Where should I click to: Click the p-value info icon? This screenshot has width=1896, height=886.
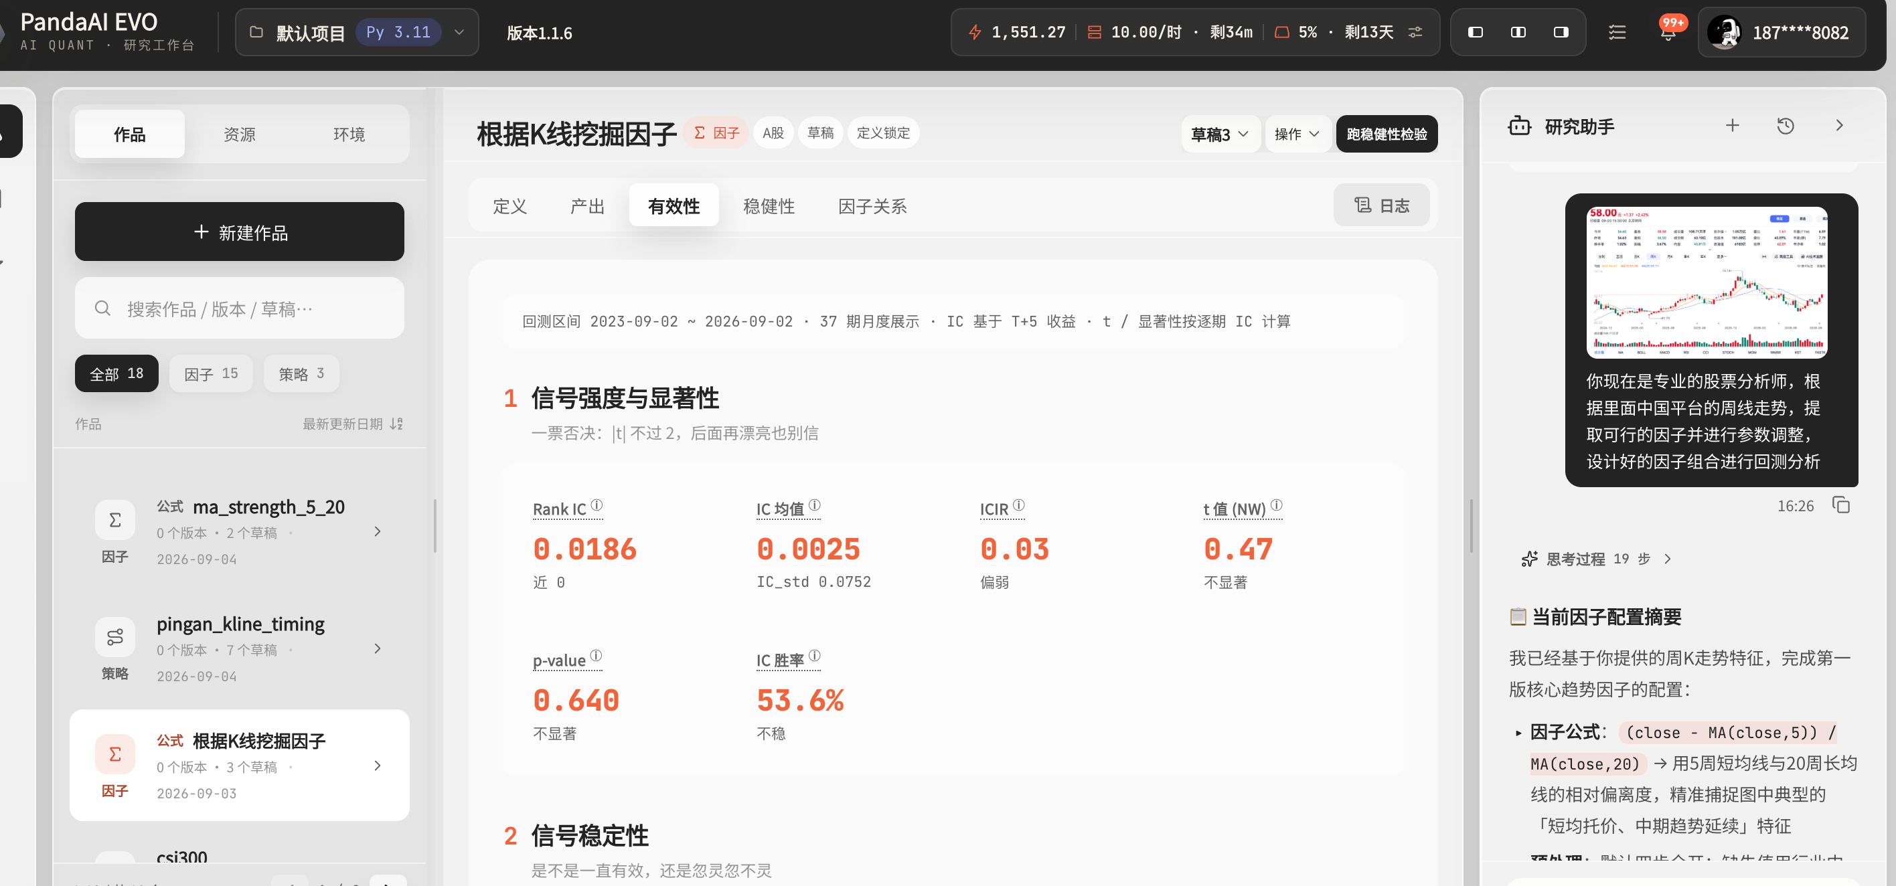point(596,656)
